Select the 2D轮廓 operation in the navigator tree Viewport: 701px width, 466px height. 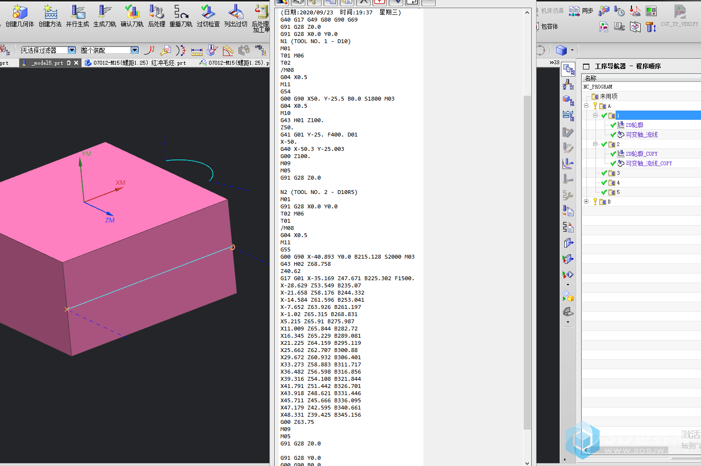[x=634, y=125]
